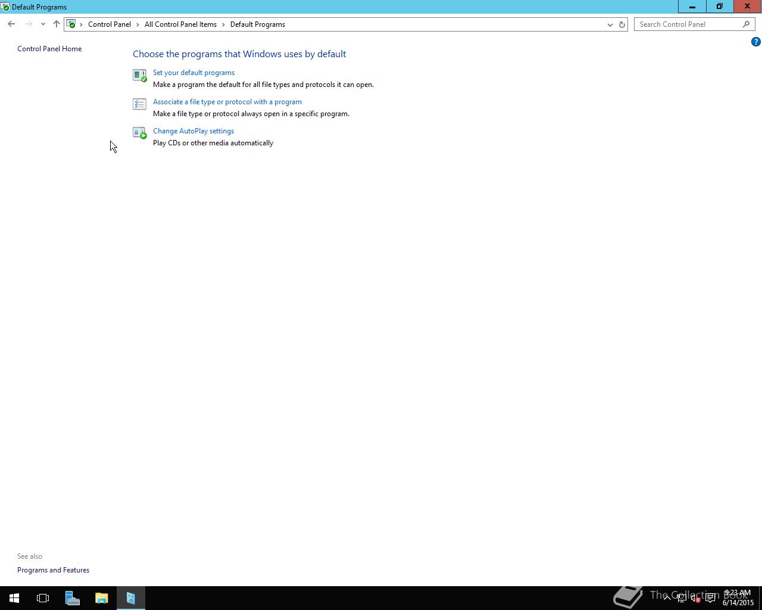762x610 pixels.
Task: Click the taskbar clock and date
Action: [738, 598]
